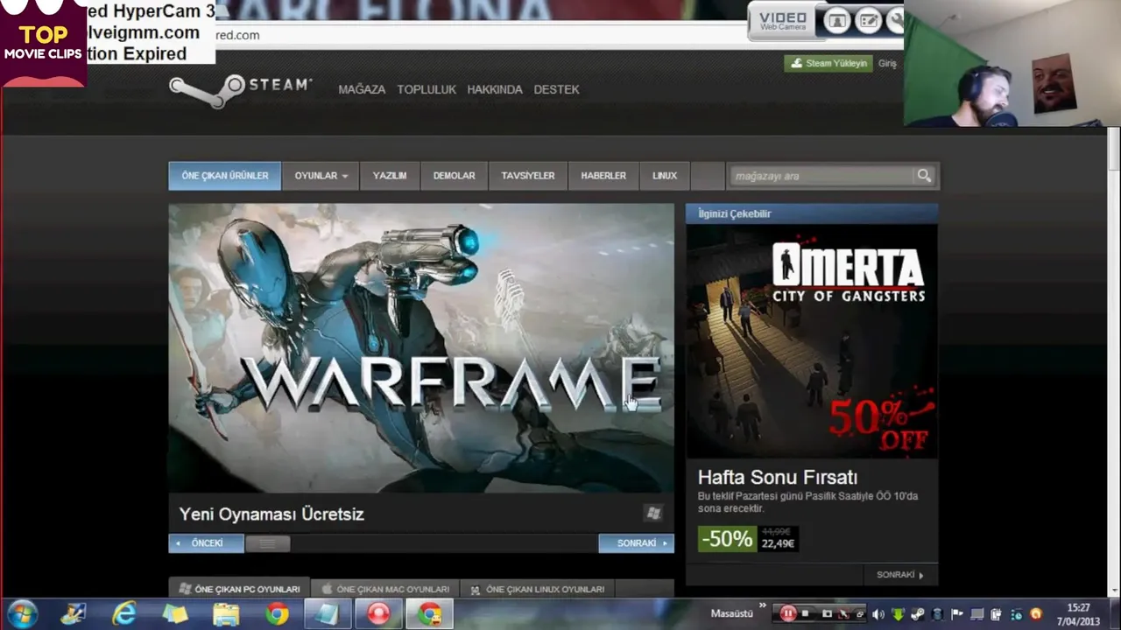Click the page vertical scrollbar thumb
1121x630 pixels.
point(1113,149)
